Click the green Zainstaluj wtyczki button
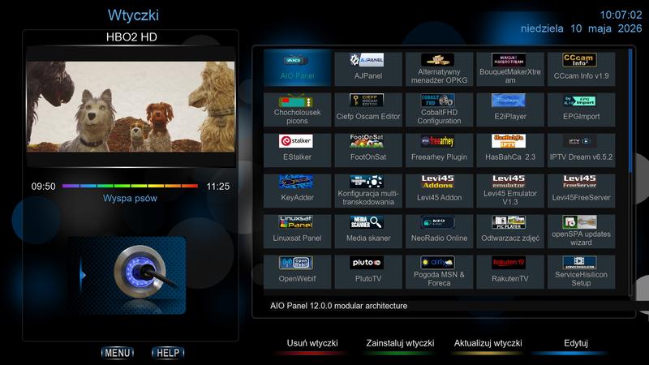Screen dimensions: 649x365 coord(400,346)
